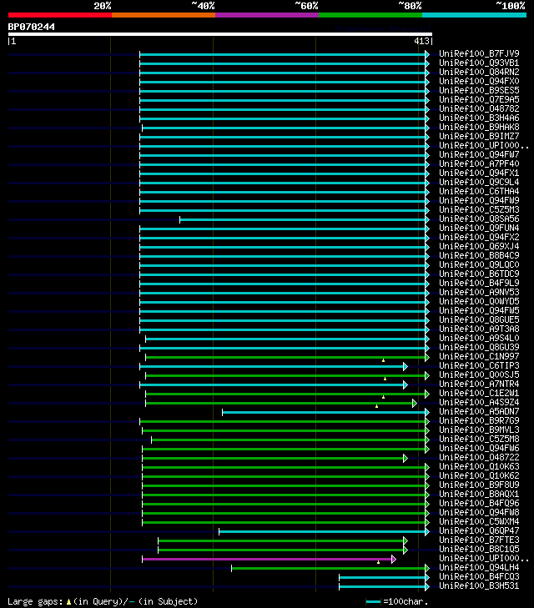534x608 pixels.
Task: Select the BP070244 query name
Action: tap(32, 27)
